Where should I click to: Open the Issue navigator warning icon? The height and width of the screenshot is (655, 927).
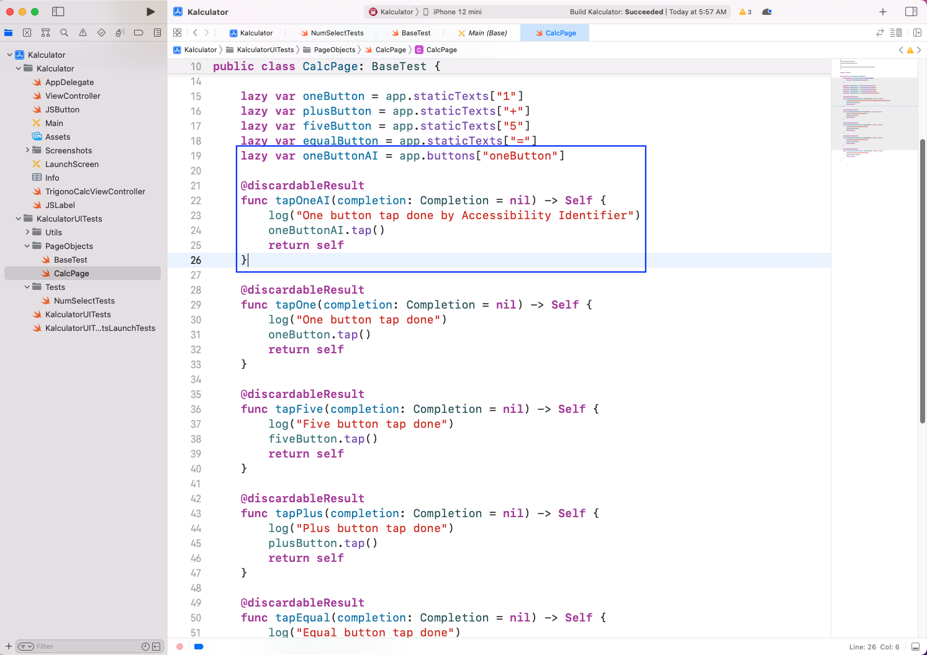coord(83,33)
